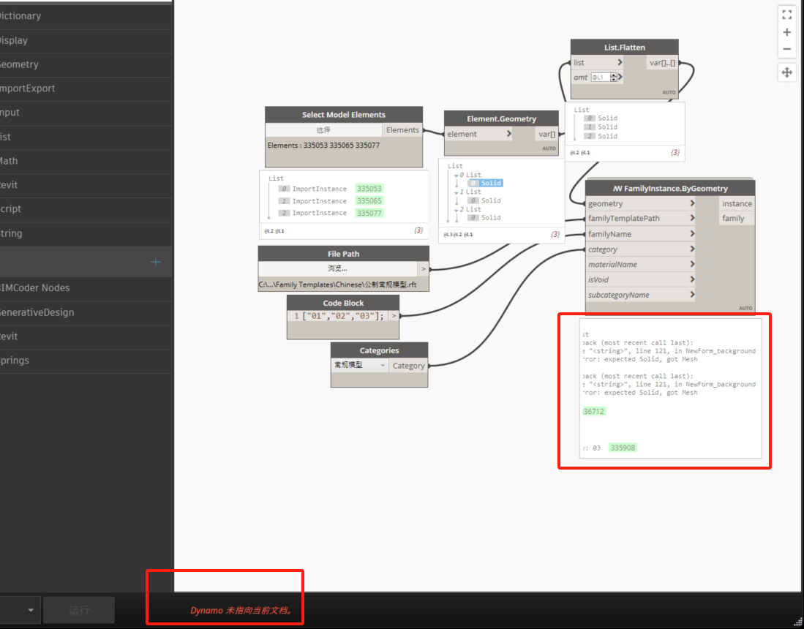This screenshot has width=804, height=629.
Task: Click the geometry input port arrow
Action: (x=691, y=203)
